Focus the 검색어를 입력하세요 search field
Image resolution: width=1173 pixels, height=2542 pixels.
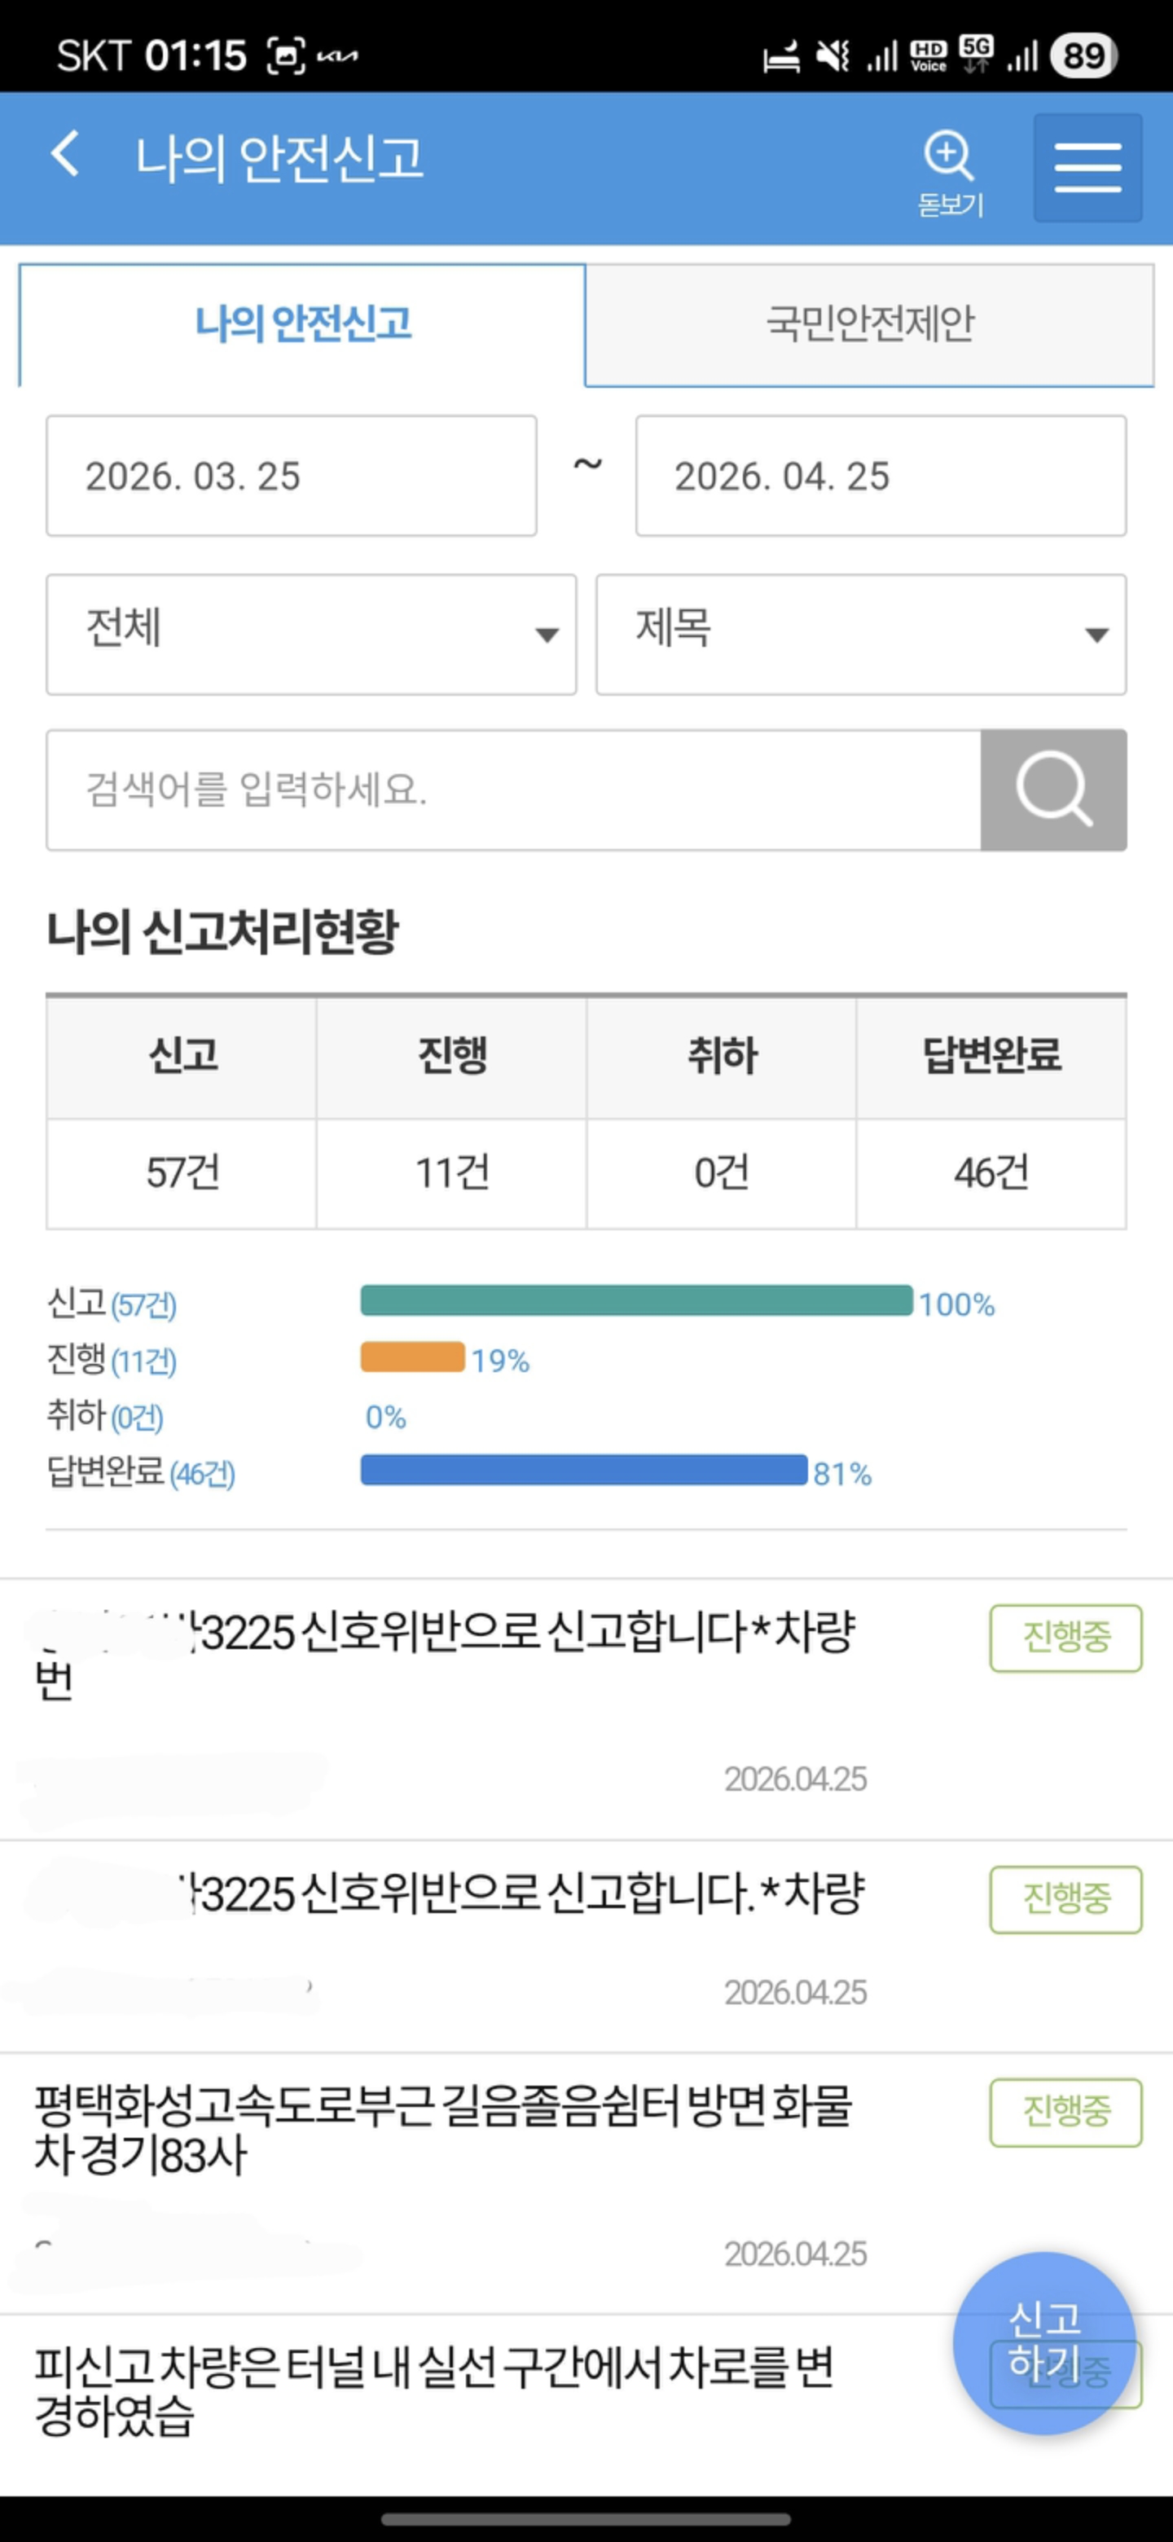tap(513, 789)
